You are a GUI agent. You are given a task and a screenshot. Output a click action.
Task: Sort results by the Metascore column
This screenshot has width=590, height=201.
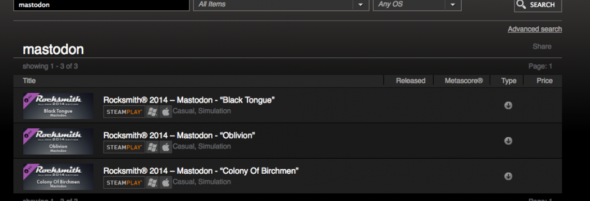pyautogui.click(x=464, y=80)
